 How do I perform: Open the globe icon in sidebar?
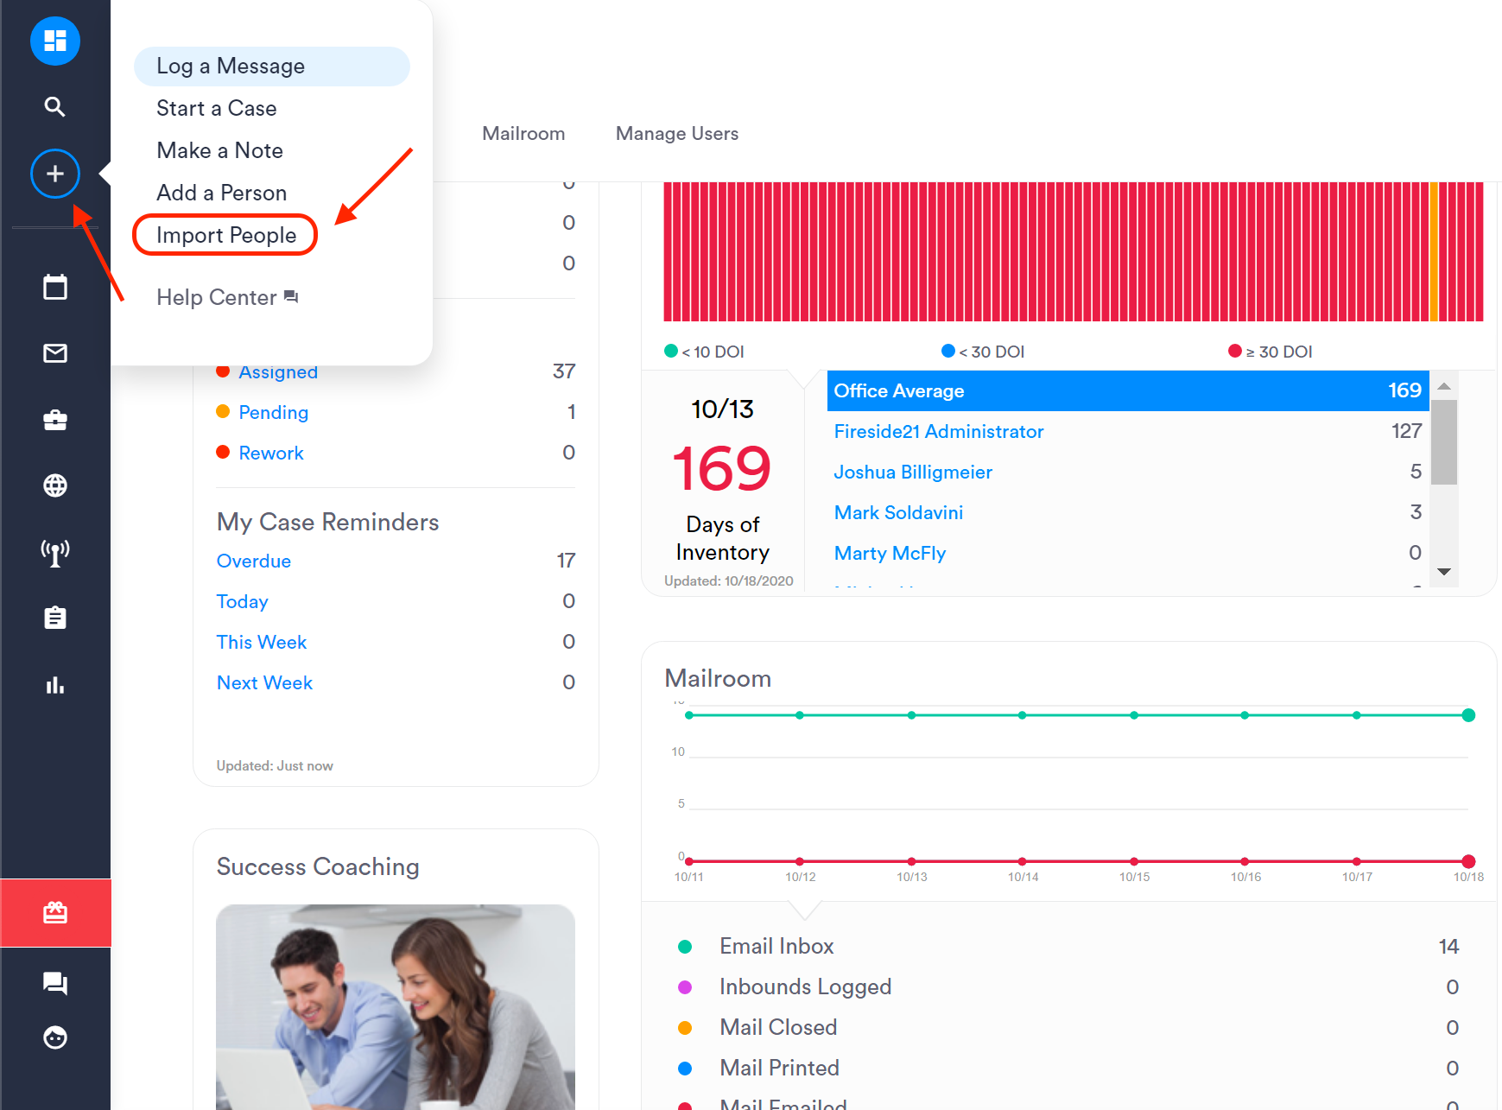(x=54, y=485)
